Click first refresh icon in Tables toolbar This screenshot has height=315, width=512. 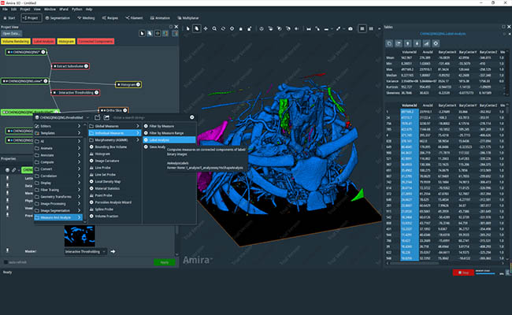tap(389, 43)
